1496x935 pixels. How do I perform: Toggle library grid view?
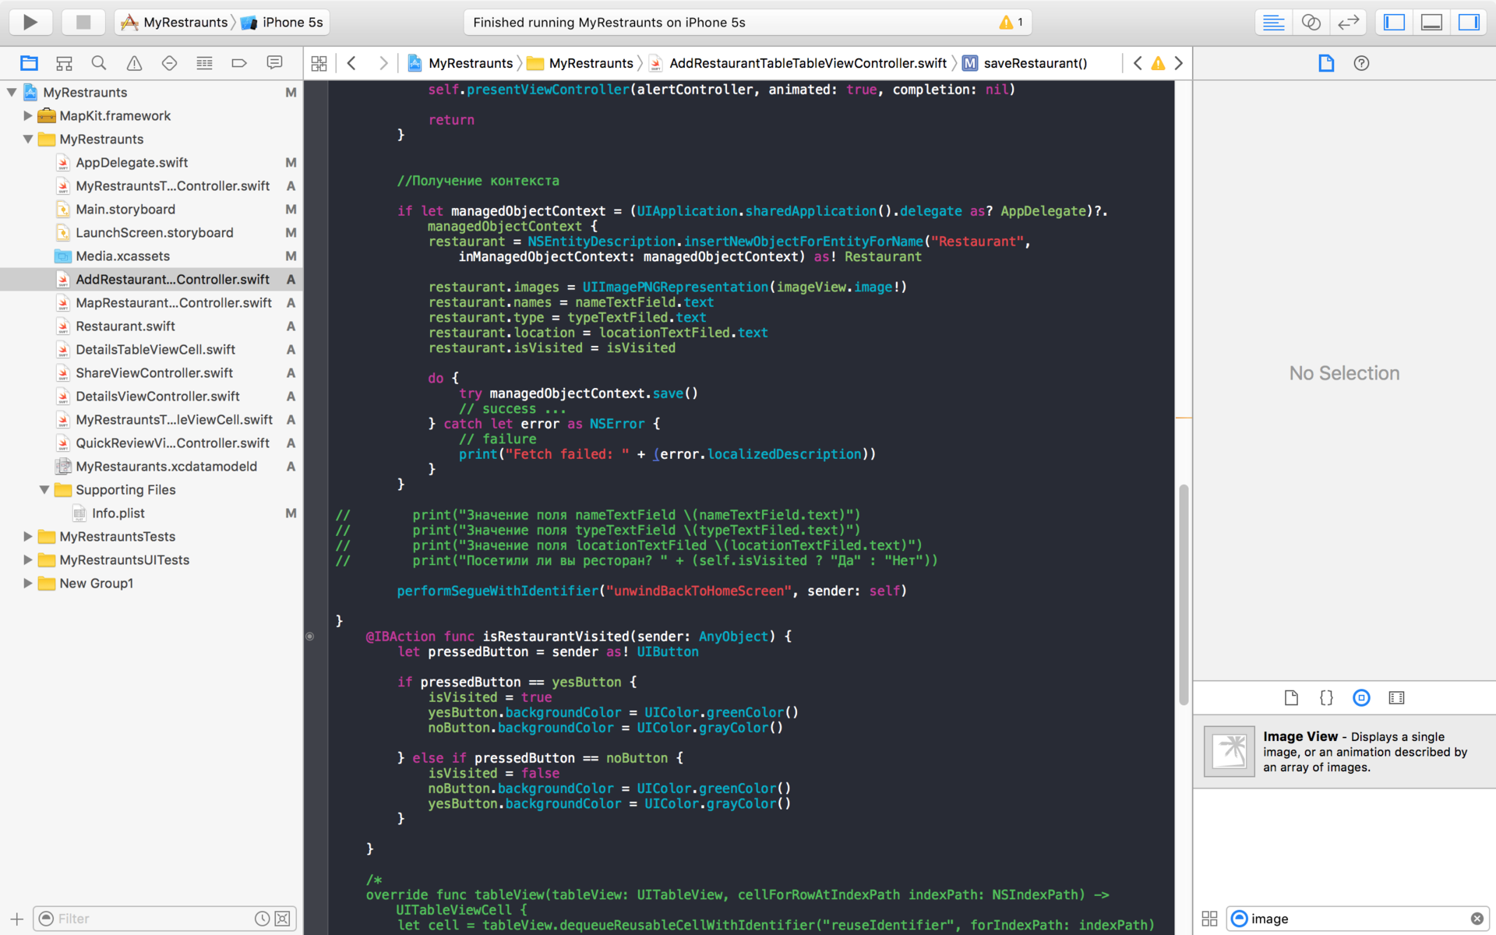(x=1209, y=919)
